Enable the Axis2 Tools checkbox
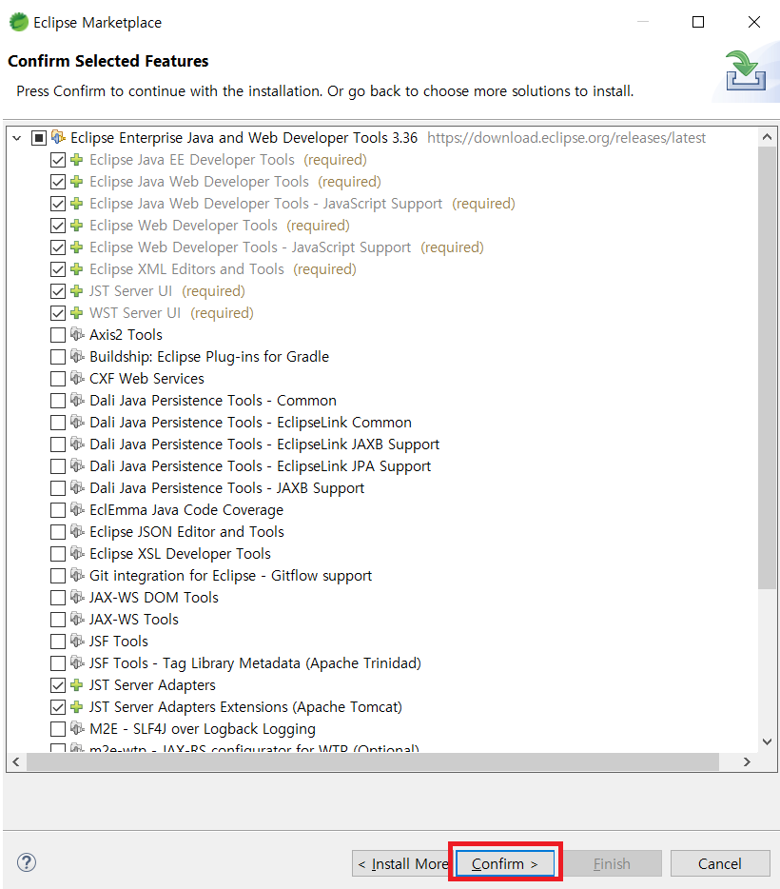Screen dimensions: 780x889 (58, 335)
